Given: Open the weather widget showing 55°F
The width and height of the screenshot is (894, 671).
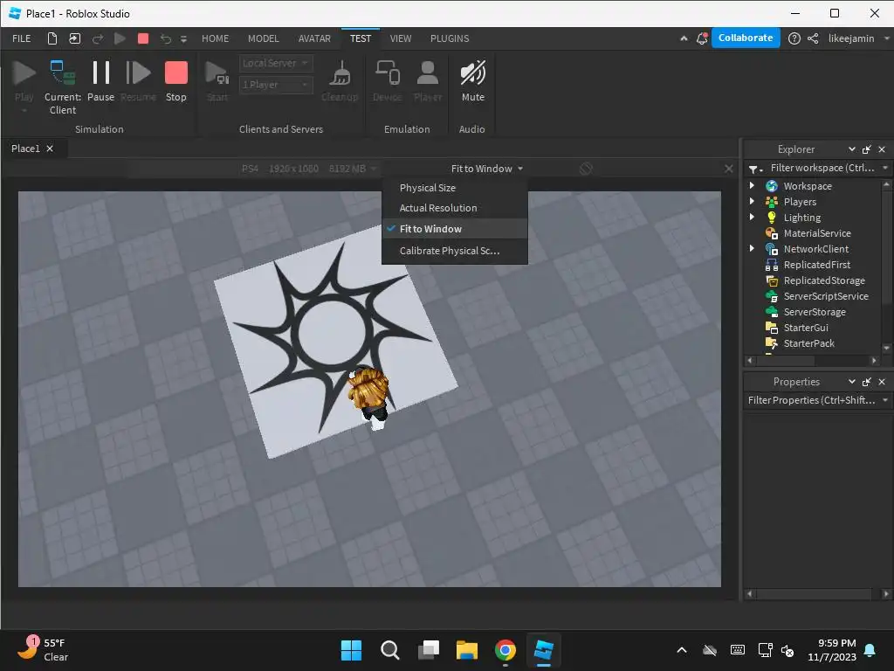Looking at the screenshot, I should click(43, 649).
